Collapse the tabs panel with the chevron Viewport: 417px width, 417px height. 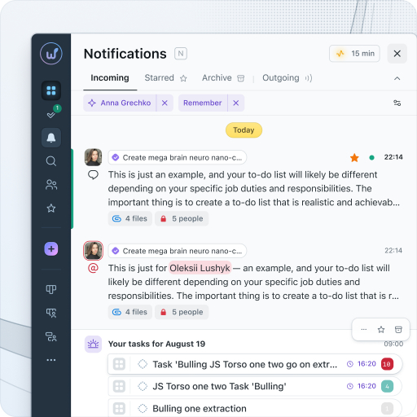397,78
